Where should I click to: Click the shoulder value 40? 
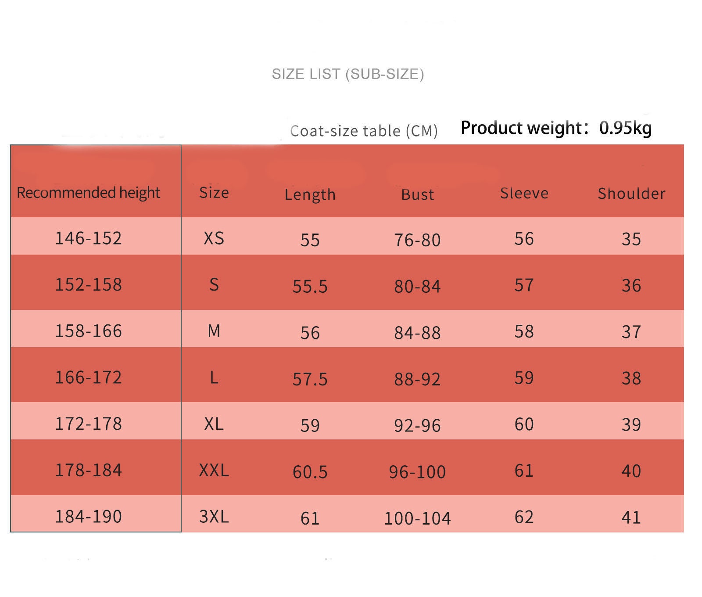[x=632, y=471]
